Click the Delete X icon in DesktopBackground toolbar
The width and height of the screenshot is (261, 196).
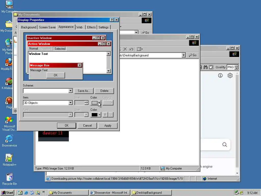125,49
